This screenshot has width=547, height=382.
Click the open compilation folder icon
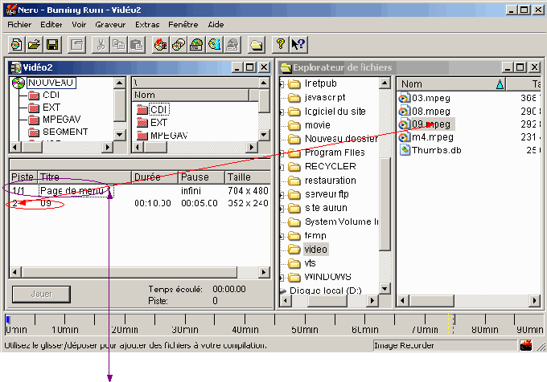pyautogui.click(x=34, y=45)
